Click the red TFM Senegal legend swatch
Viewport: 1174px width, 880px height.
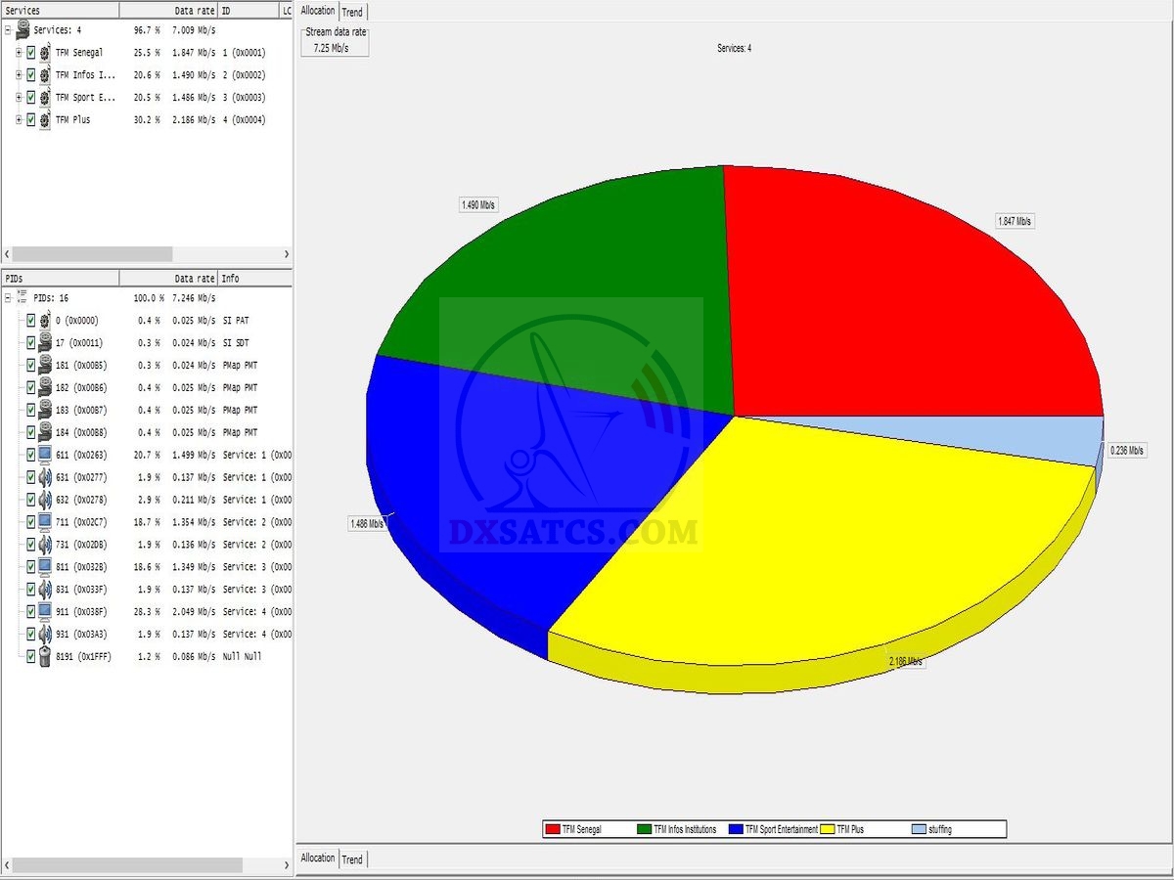(x=553, y=829)
